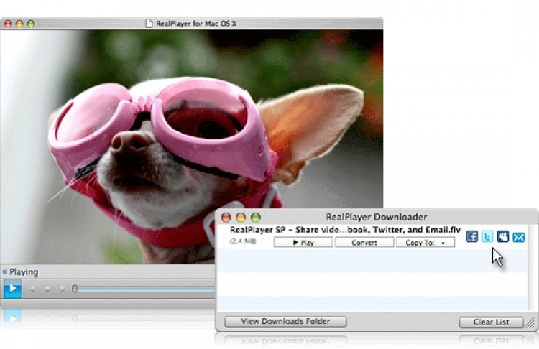Click the dog video frame in RealPlayer
Viewport: 539px width, 349px height.
click(191, 147)
